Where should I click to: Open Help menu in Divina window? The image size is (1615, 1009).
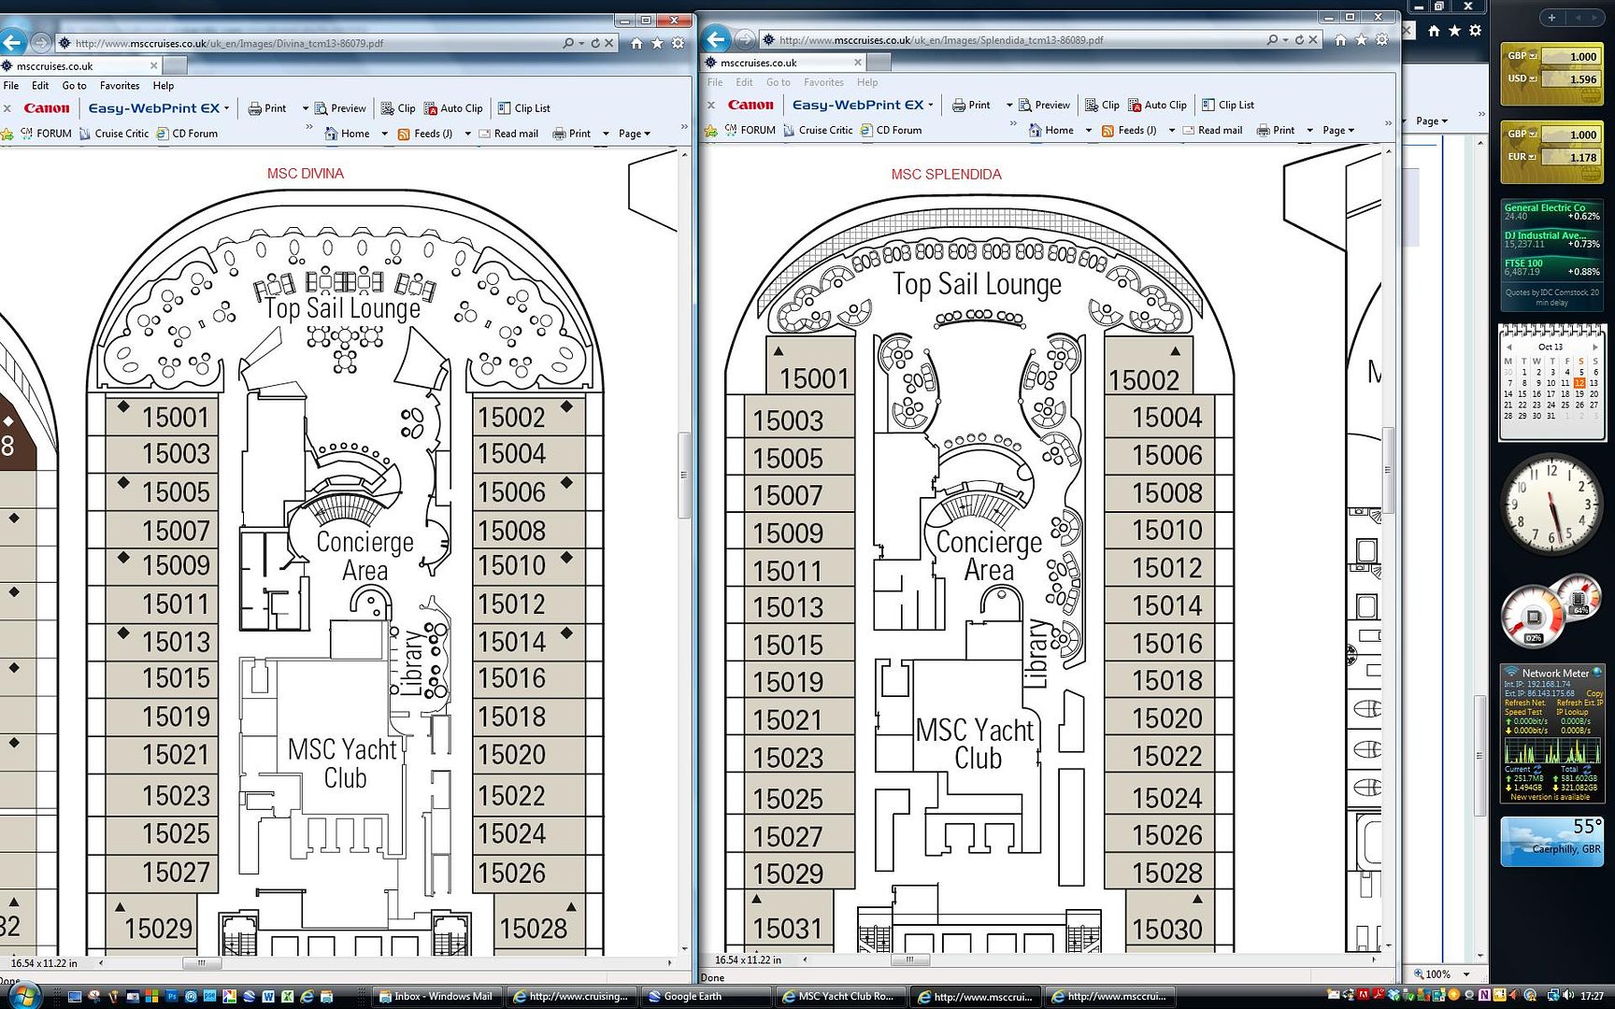pos(164,85)
